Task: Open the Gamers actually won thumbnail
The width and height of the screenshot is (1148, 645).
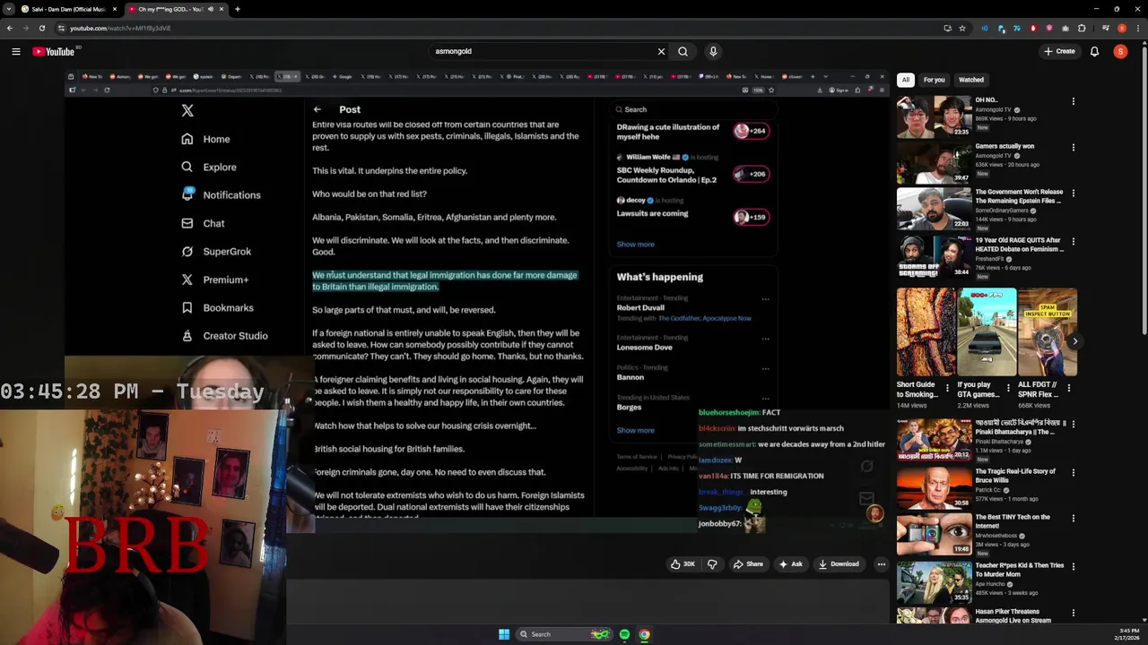Action: pos(934,162)
